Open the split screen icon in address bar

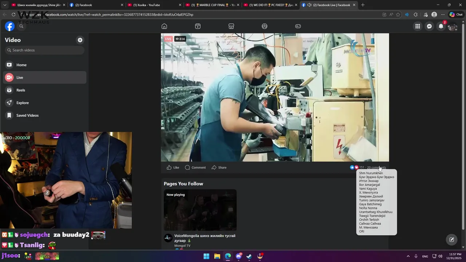point(384,15)
